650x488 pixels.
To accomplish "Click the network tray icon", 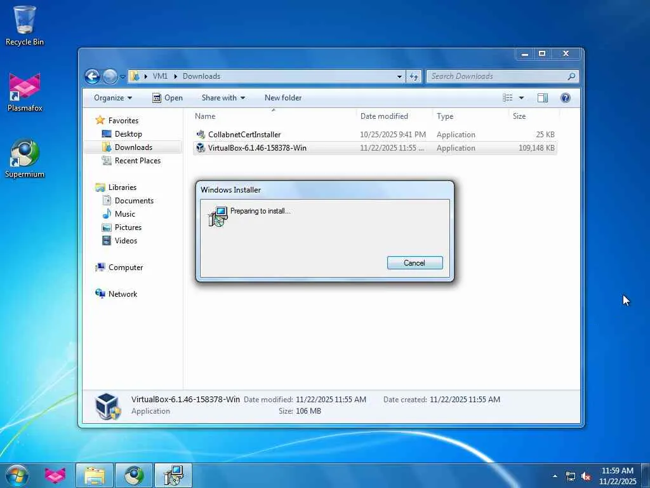I will 571,477.
